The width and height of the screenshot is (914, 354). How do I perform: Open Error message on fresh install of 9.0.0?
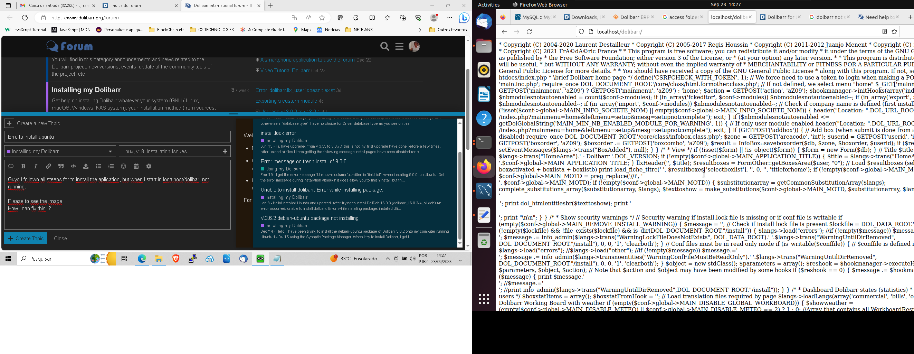point(303,161)
